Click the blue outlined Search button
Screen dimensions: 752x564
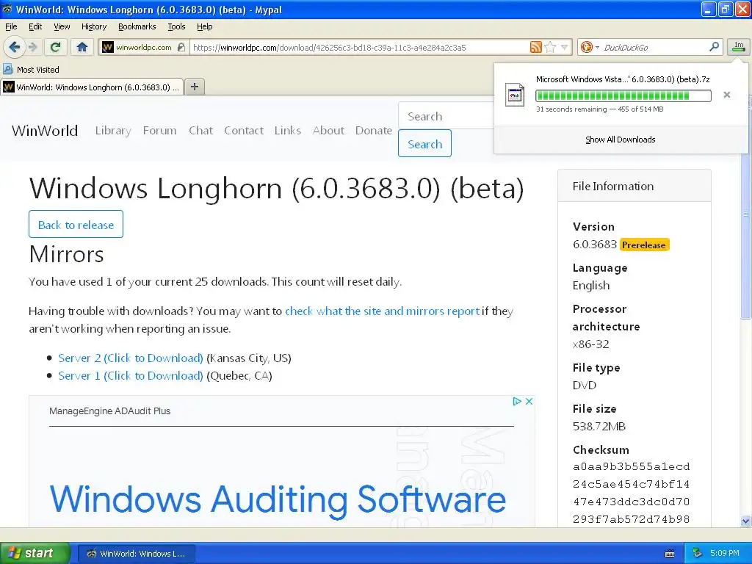pos(424,143)
